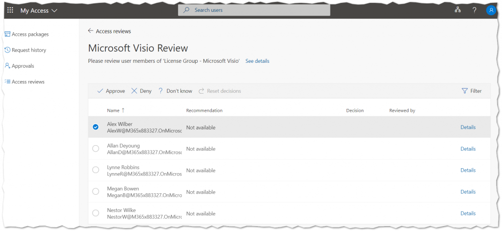The height and width of the screenshot is (231, 502).
Task: Click the AlexW@M365x883327 email text
Action: [145, 131]
